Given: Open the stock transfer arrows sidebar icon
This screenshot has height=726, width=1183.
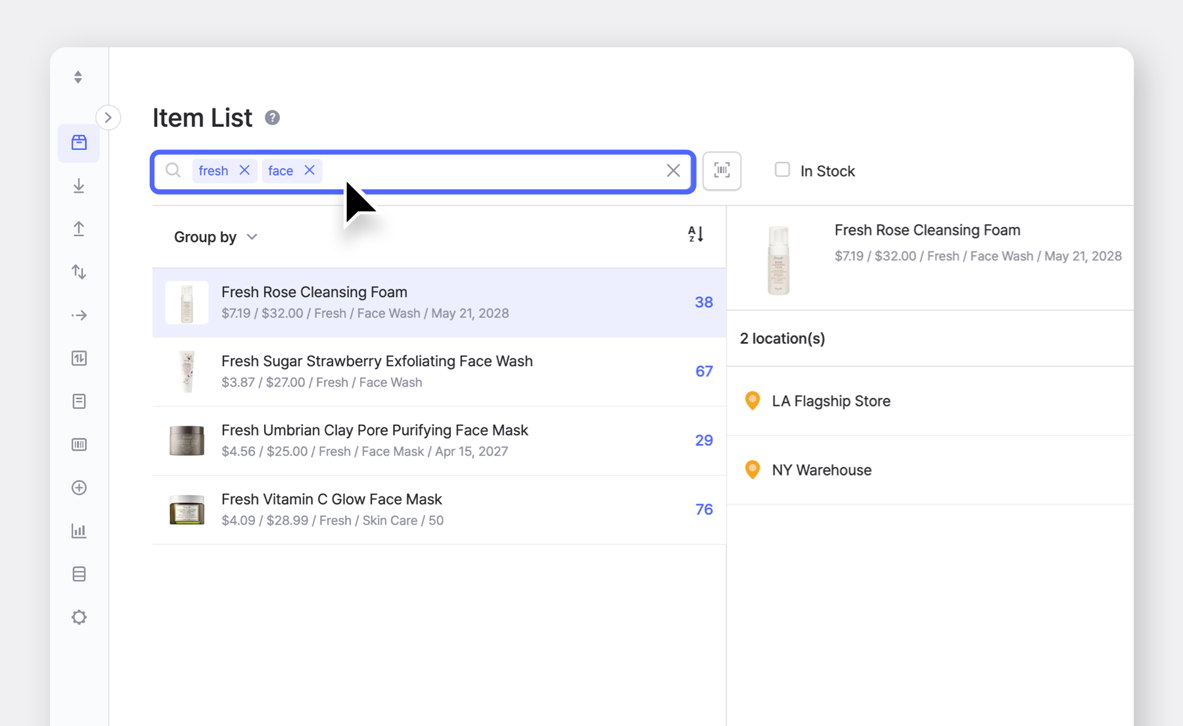Looking at the screenshot, I should 78,272.
